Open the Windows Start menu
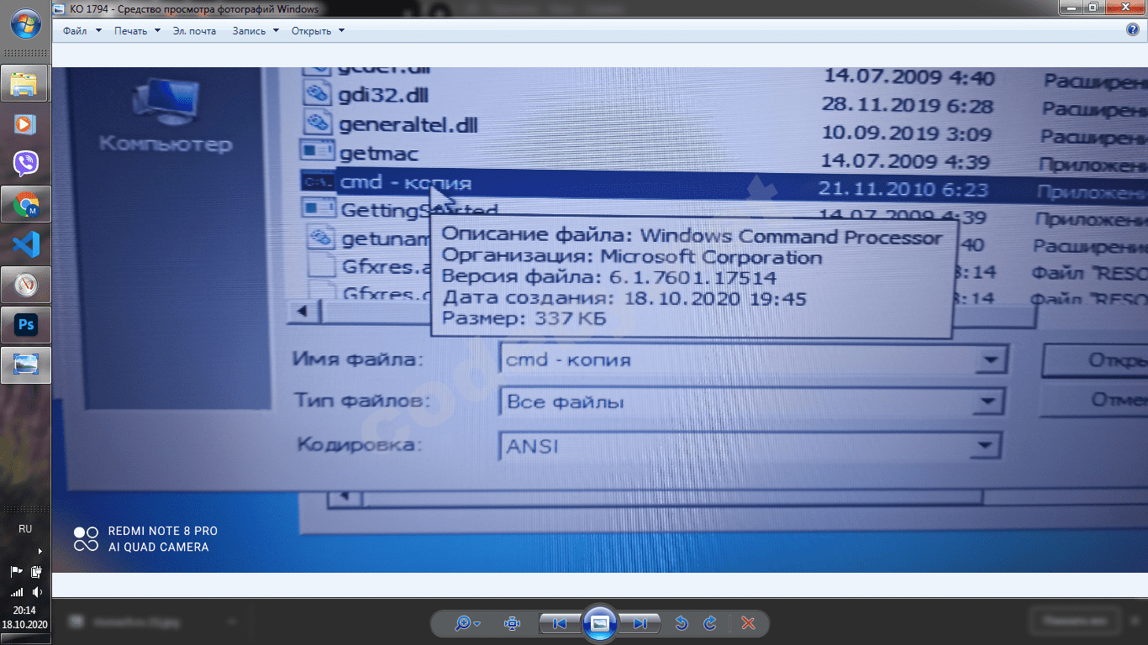 click(25, 25)
